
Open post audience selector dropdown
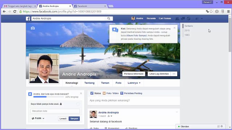coord(110,116)
